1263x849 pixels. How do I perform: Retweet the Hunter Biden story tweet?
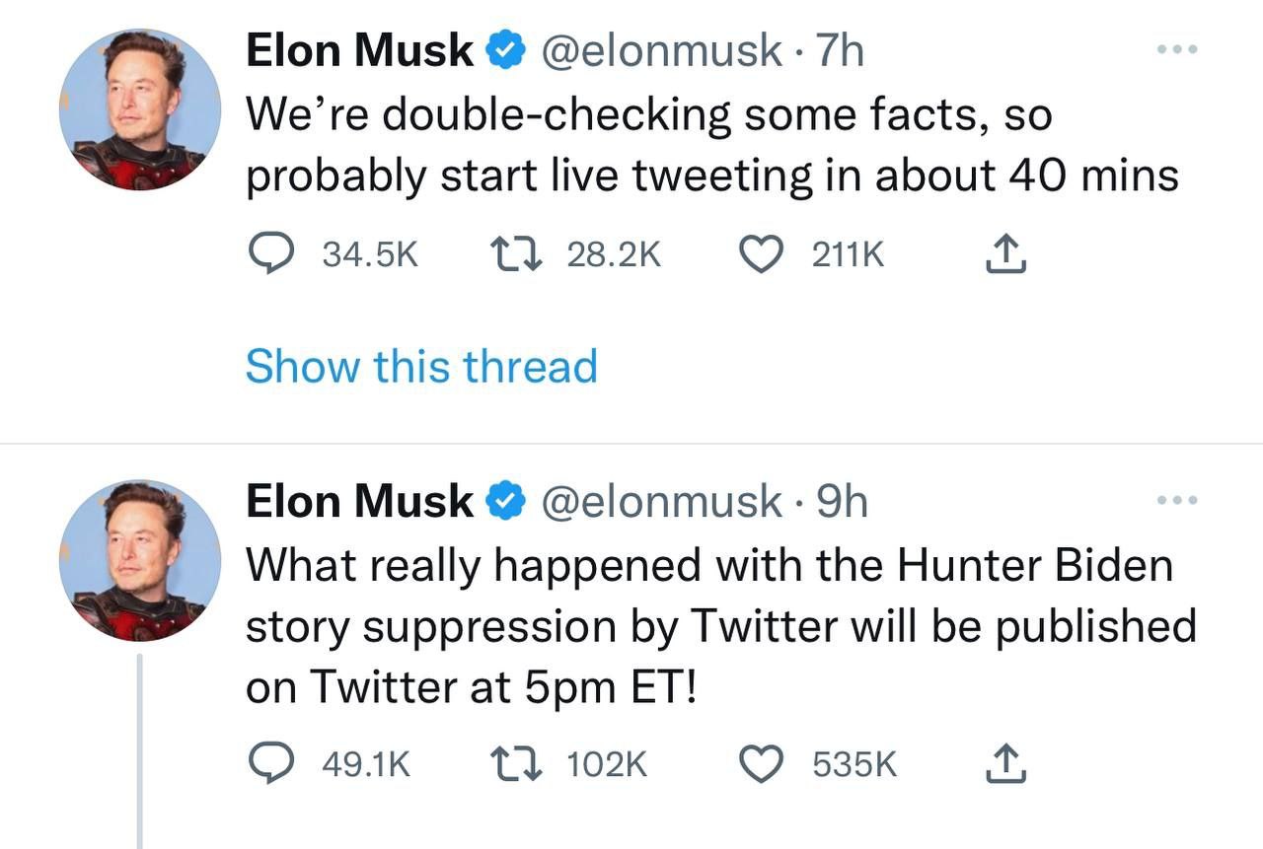(x=513, y=764)
